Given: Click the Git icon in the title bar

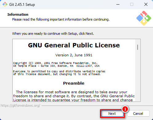Looking at the screenshot, I should (x=5, y=5).
